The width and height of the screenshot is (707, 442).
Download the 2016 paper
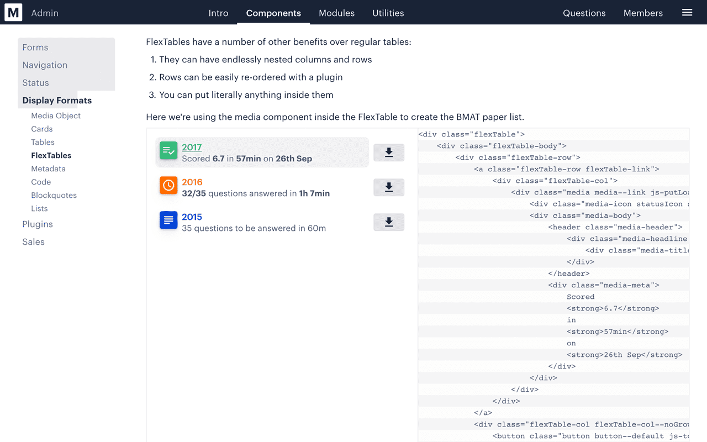click(x=389, y=187)
